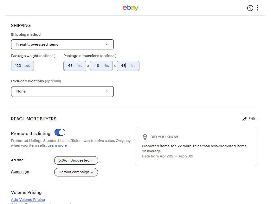Image resolution: width=271 pixels, height=204 pixels.
Task: Open the three-dot more options menu
Action: [x=257, y=8]
